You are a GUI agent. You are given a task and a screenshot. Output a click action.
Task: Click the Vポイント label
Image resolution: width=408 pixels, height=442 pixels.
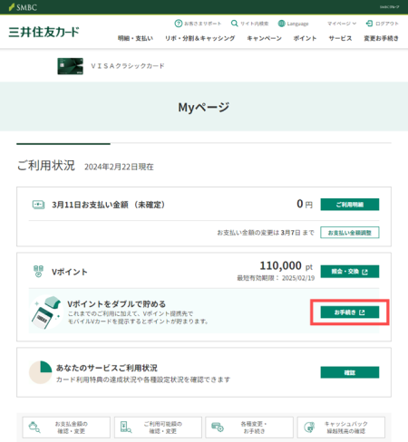[70, 272]
